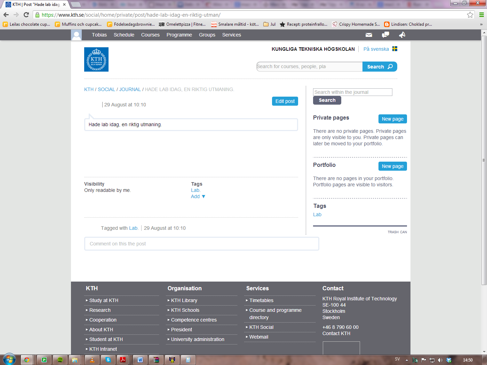This screenshot has width=487, height=365.
Task: Bookmark this page with the star icon
Action: click(x=470, y=15)
